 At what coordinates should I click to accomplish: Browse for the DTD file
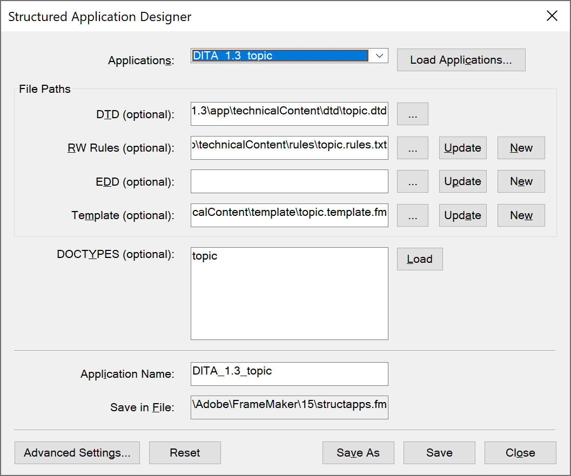(x=413, y=114)
